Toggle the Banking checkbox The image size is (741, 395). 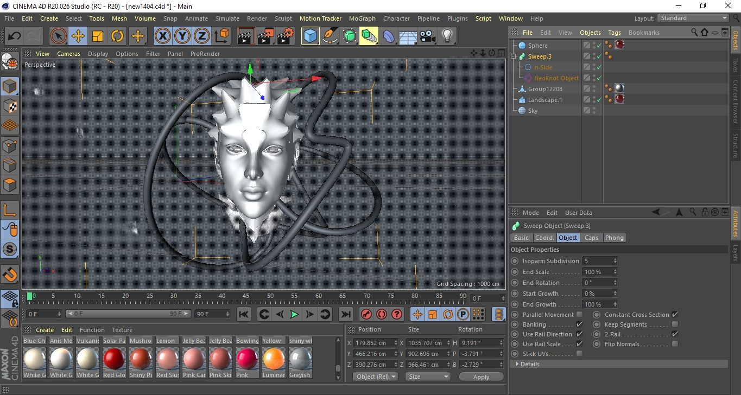click(579, 324)
